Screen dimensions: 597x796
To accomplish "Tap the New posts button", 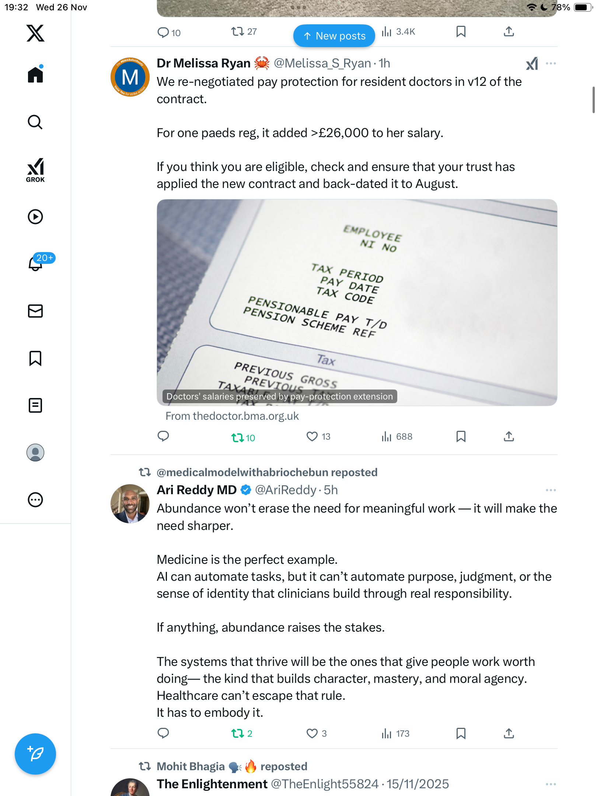I will (334, 36).
